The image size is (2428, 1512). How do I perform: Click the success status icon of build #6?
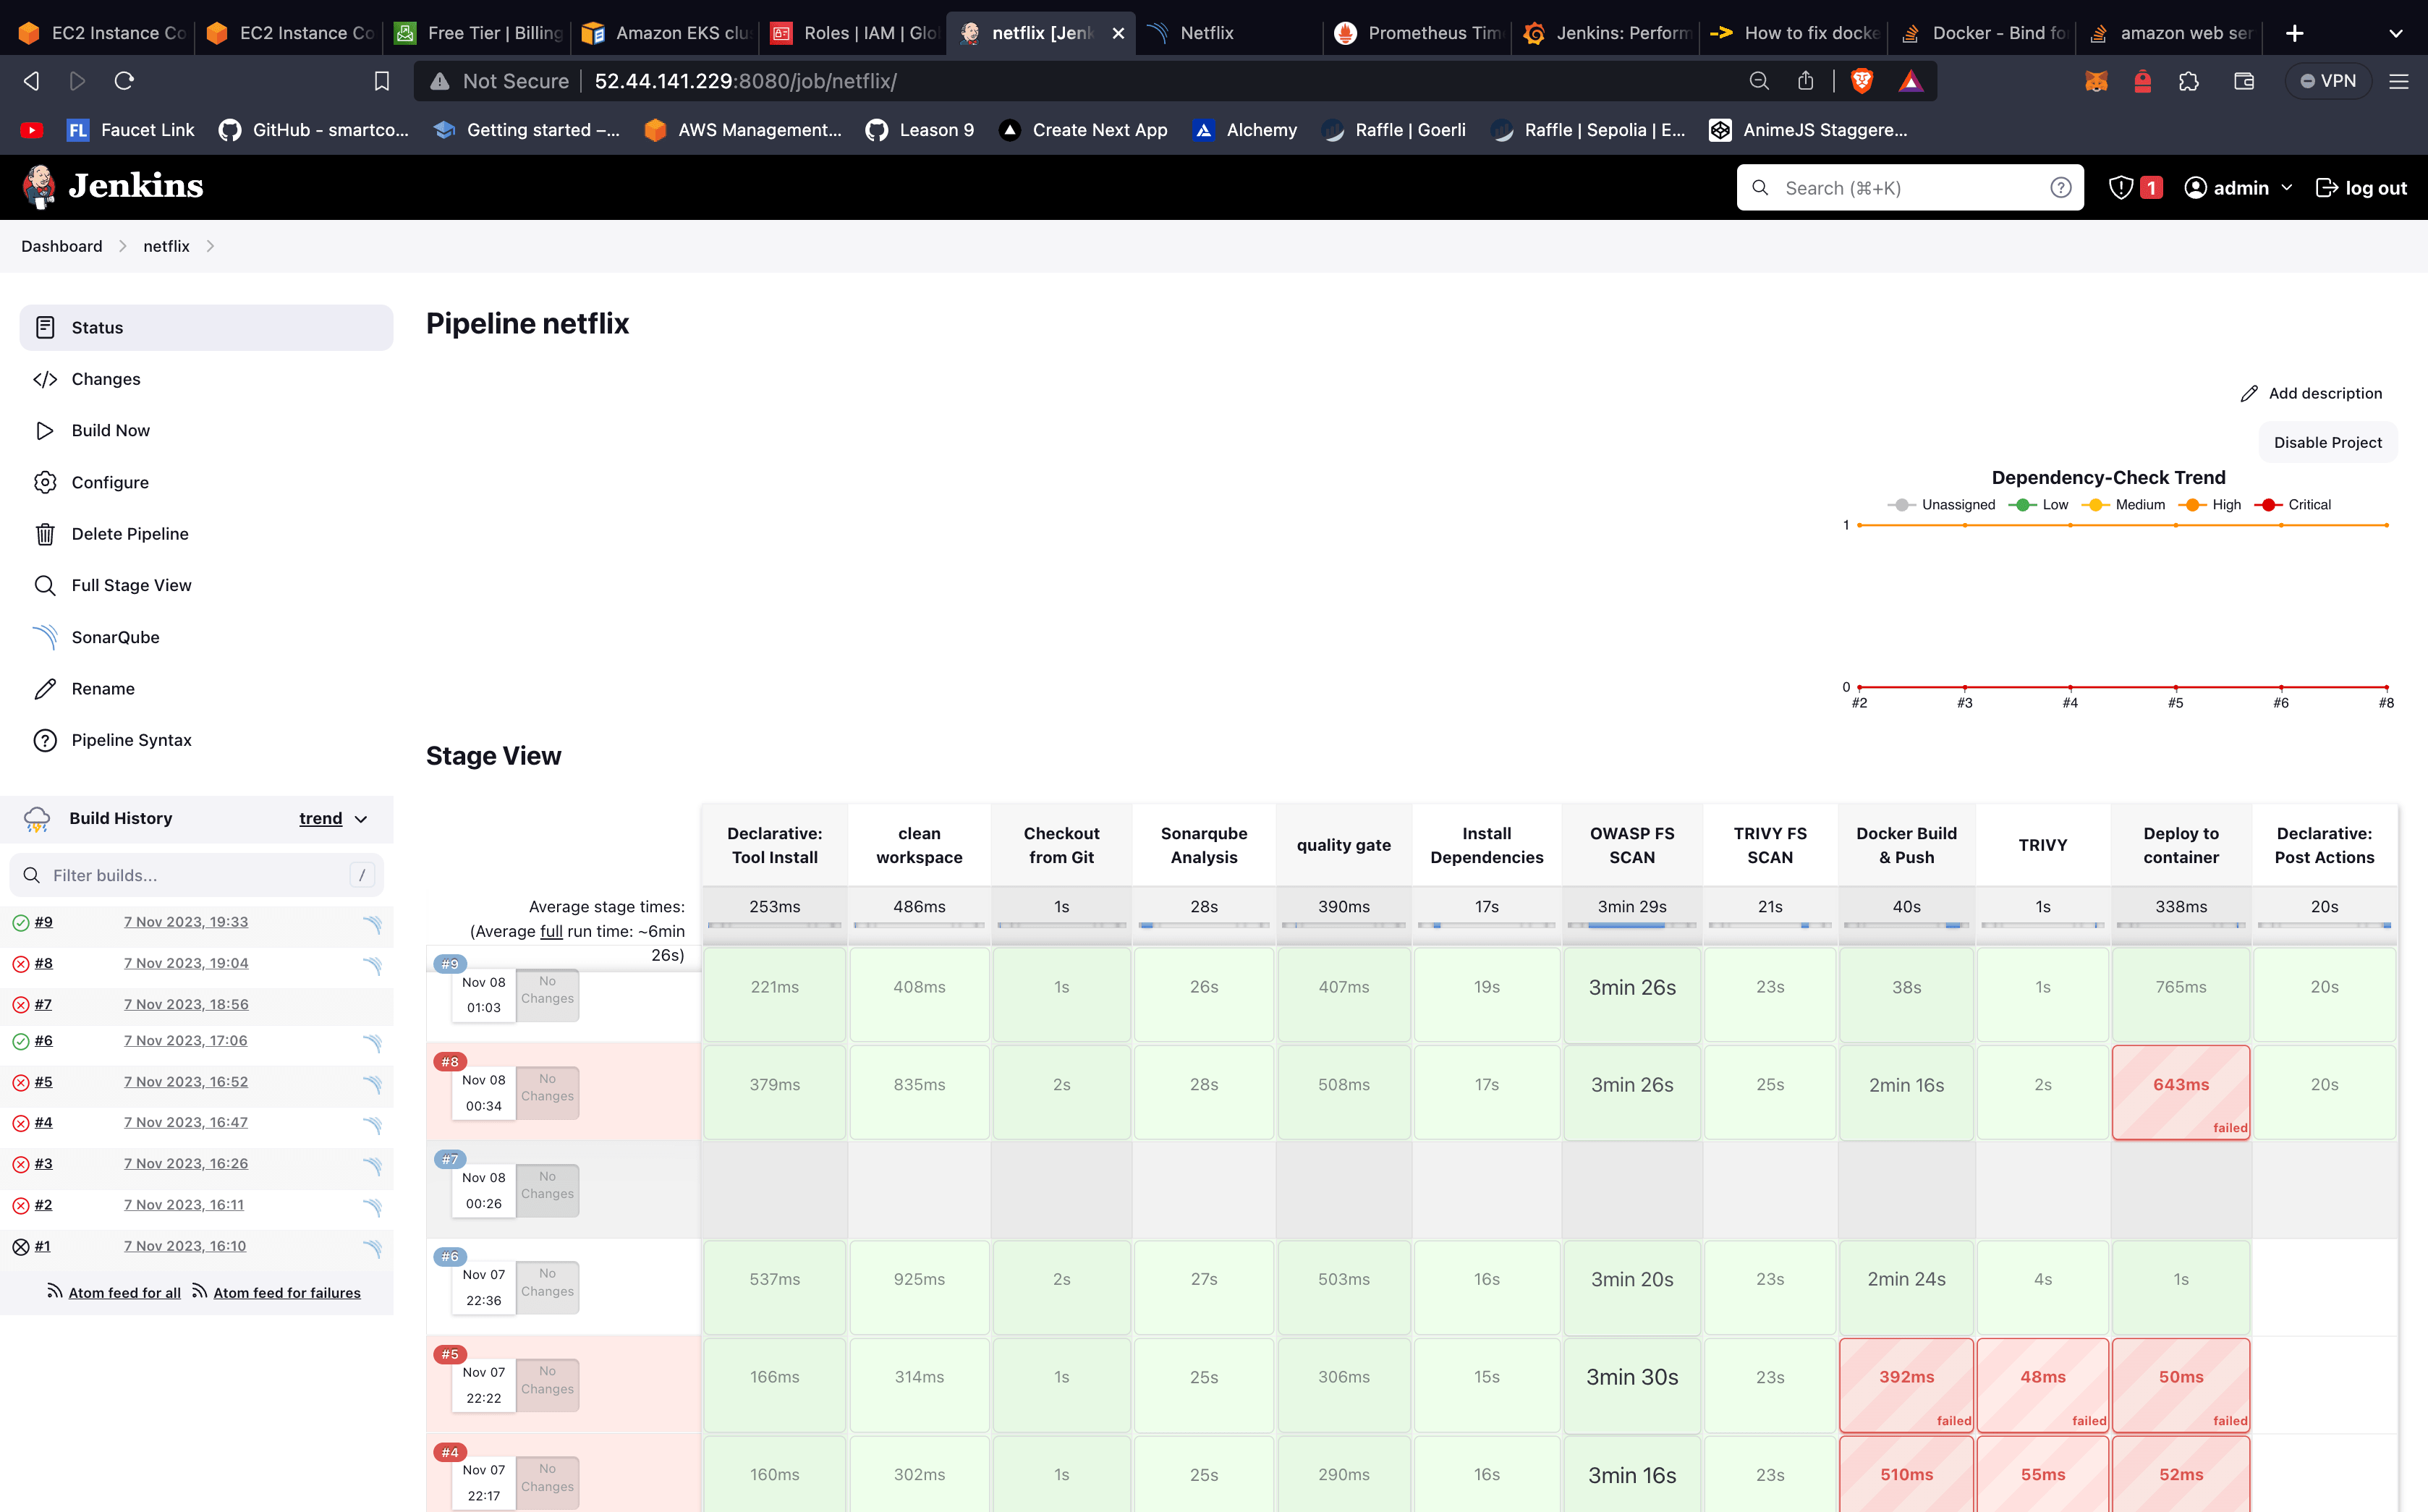[x=20, y=1042]
